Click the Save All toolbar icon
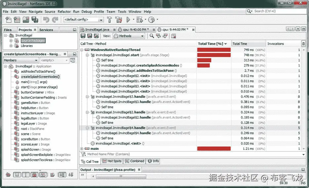 35,20
